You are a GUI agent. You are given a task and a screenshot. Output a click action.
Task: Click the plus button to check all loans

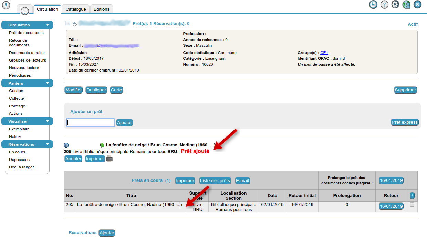412,195
